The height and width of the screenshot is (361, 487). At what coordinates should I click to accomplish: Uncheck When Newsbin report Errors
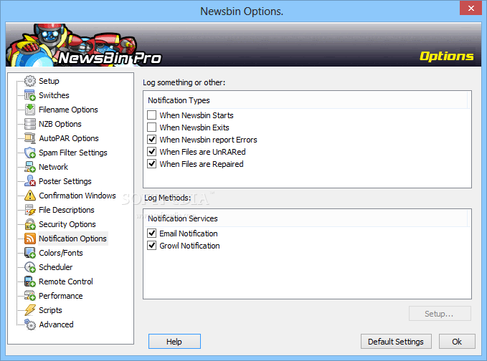click(x=151, y=140)
